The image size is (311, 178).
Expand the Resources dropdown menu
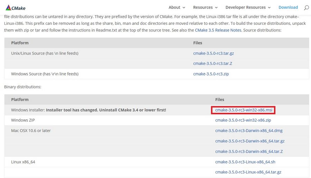point(205,7)
